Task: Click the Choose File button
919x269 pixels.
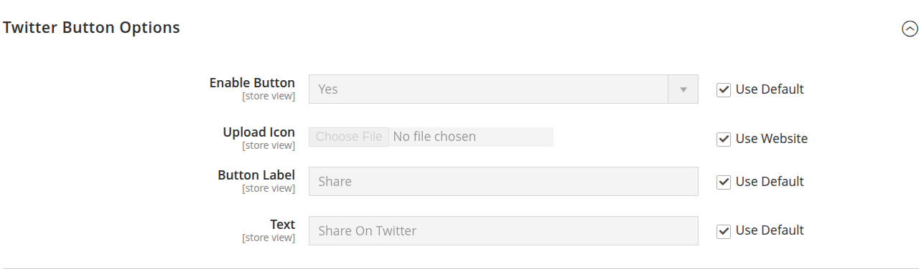Action: 349,137
